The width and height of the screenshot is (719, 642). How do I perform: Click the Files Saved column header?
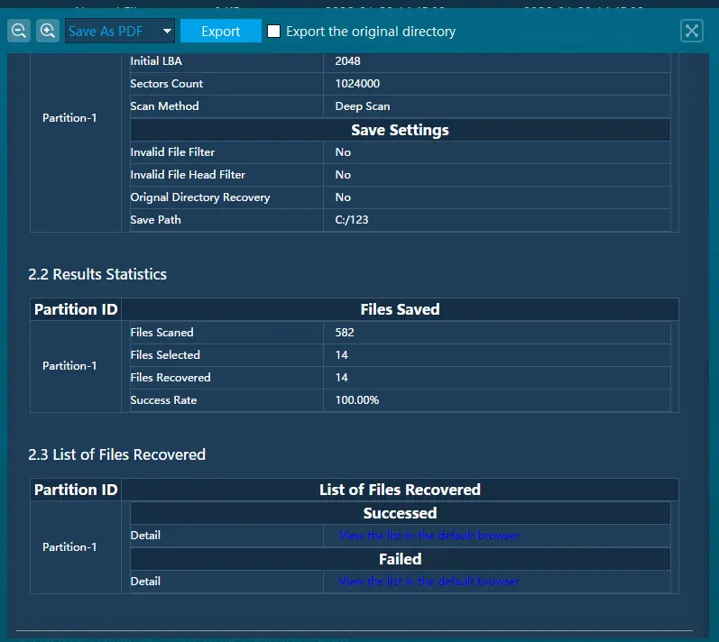tap(400, 309)
